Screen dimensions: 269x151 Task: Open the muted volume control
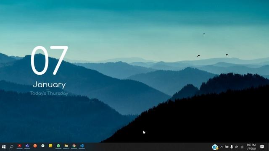click(x=237, y=147)
